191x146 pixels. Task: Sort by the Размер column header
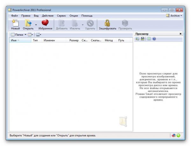[x=73, y=40]
